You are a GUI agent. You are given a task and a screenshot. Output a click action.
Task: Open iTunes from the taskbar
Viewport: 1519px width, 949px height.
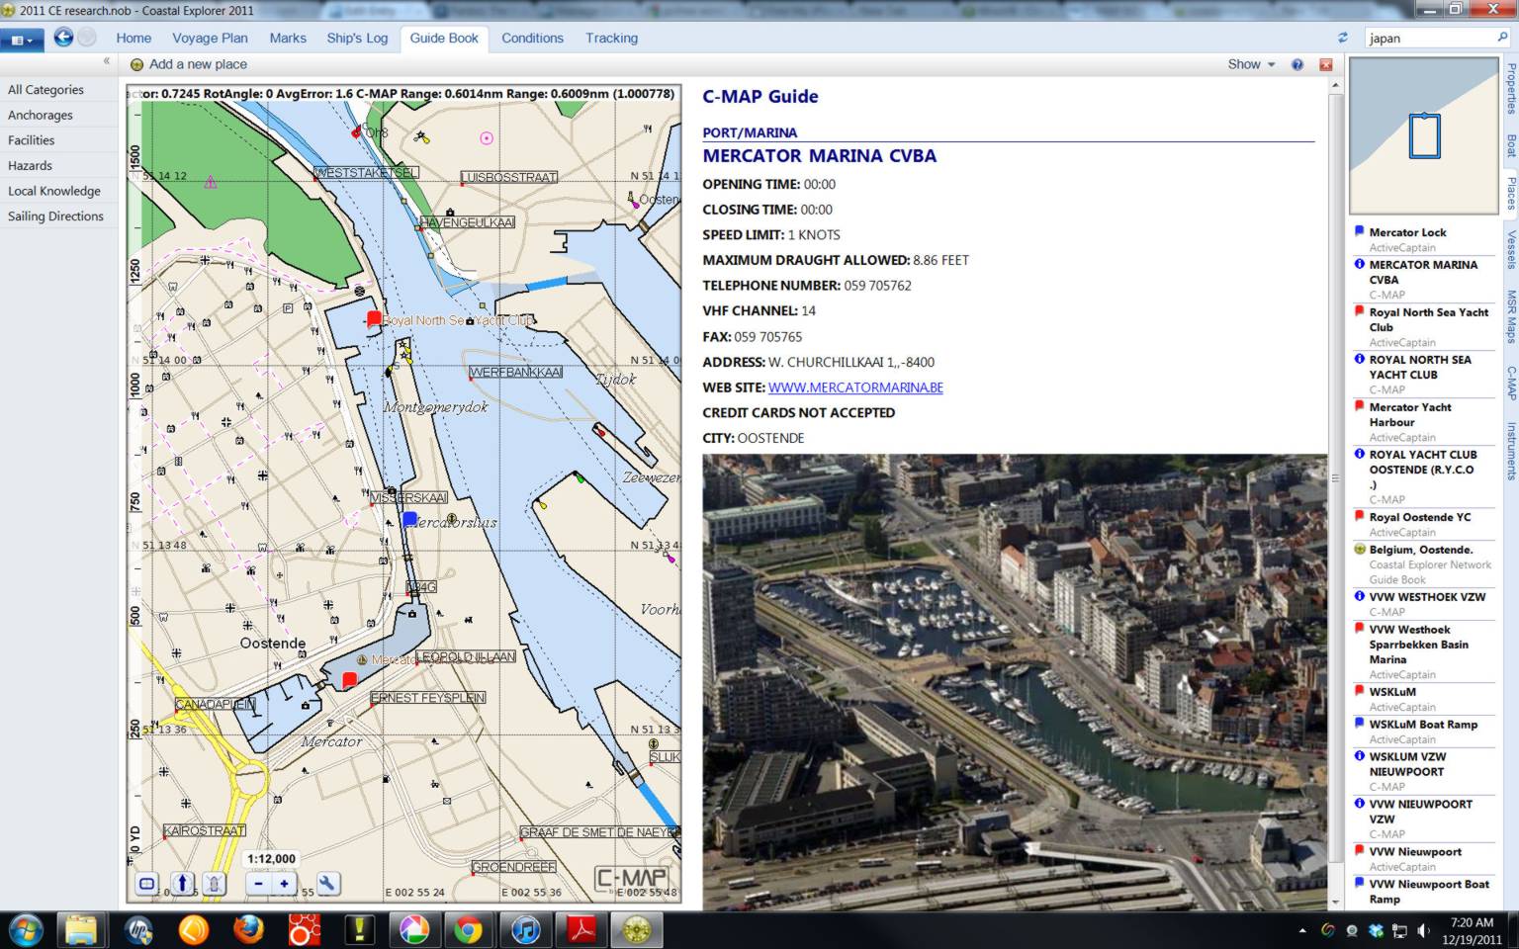click(525, 929)
